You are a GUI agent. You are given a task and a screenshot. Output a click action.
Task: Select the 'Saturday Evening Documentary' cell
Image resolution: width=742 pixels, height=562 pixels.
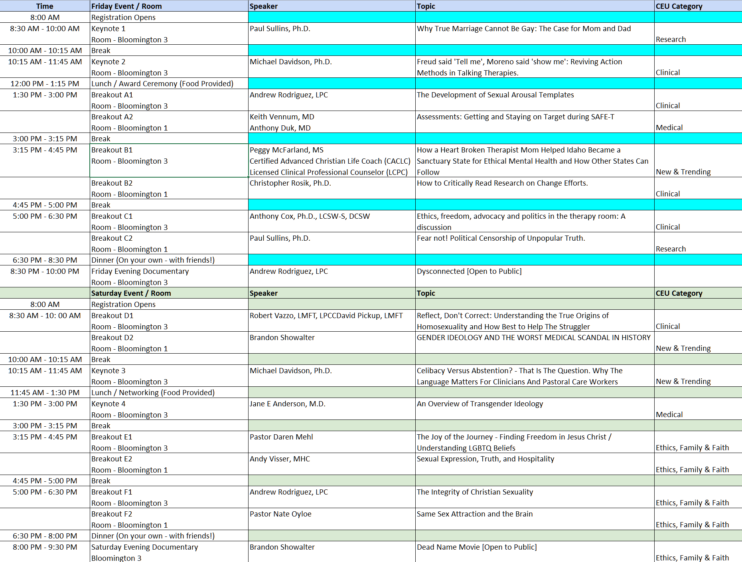tap(169, 552)
